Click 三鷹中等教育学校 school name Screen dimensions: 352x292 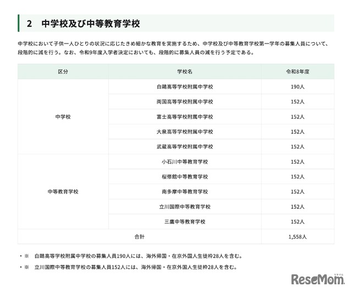tap(185, 221)
